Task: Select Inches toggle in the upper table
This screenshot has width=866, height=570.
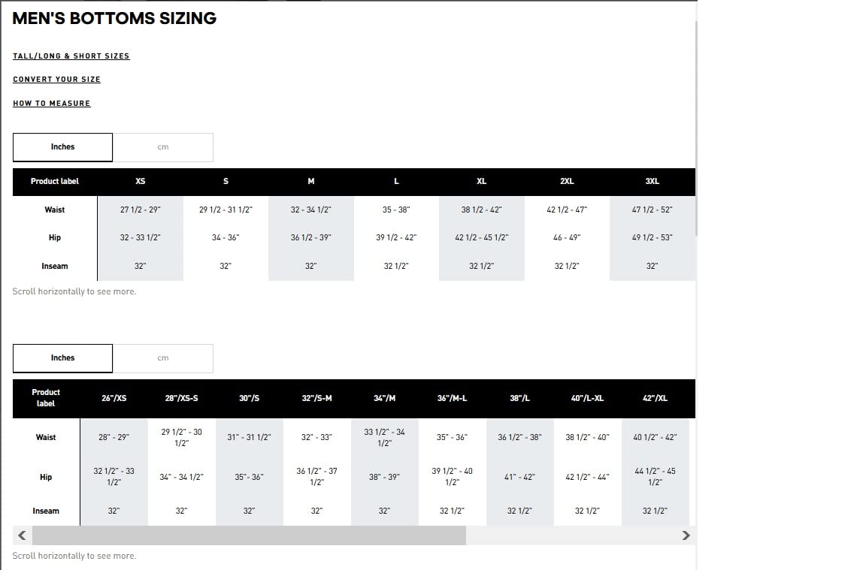Action: (62, 147)
